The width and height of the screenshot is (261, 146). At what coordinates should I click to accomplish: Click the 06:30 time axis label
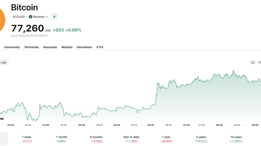point(169,125)
